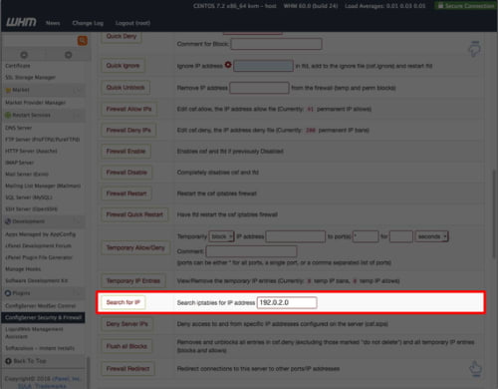This screenshot has height=389, width=498.
Task: Click the Firewall Disable button
Action: click(126, 173)
